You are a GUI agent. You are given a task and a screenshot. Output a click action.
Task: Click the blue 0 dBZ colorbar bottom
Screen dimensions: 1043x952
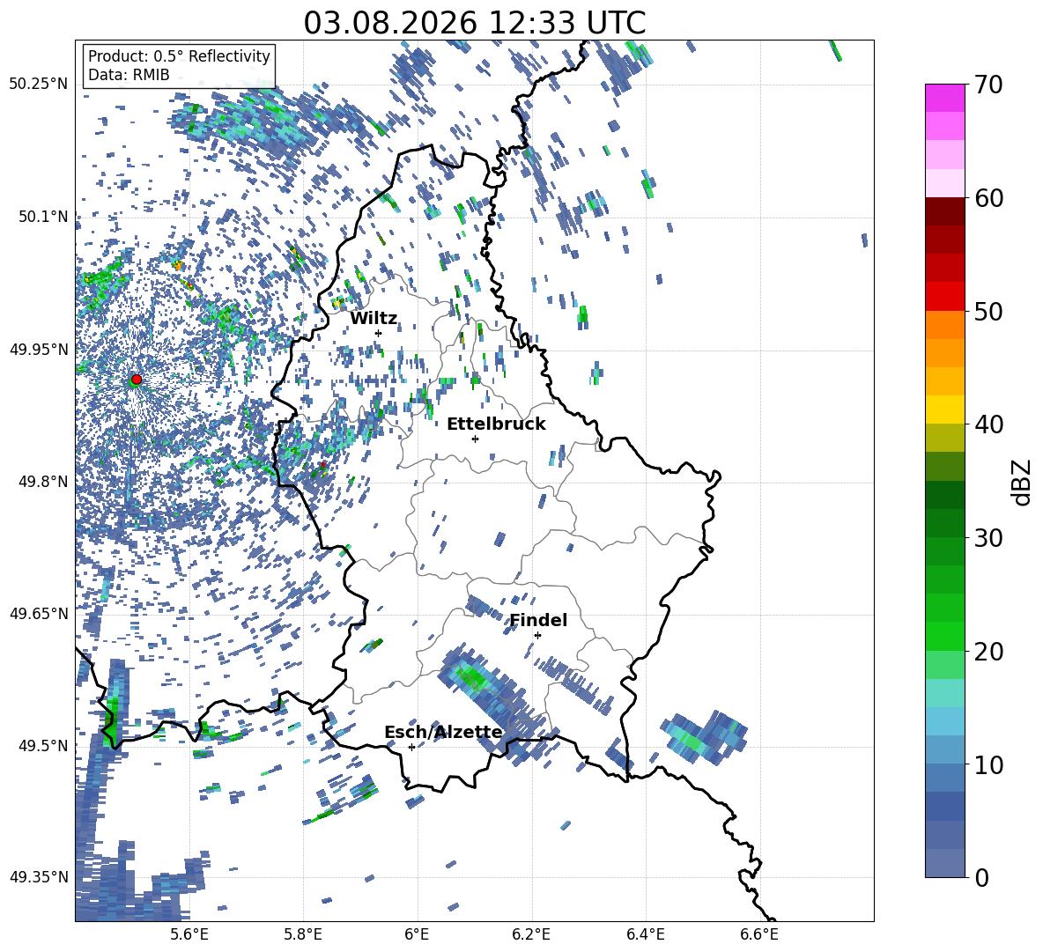[944, 863]
